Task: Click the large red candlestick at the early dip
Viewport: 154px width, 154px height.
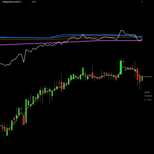Action: click(24, 121)
